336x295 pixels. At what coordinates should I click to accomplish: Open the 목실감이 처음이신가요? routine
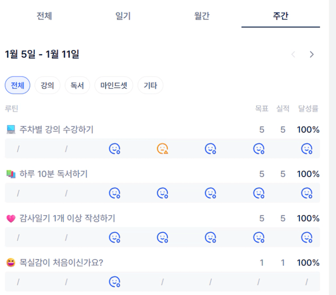pos(61,262)
